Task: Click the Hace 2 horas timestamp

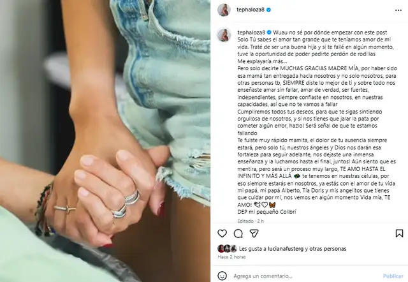Action: click(231, 256)
